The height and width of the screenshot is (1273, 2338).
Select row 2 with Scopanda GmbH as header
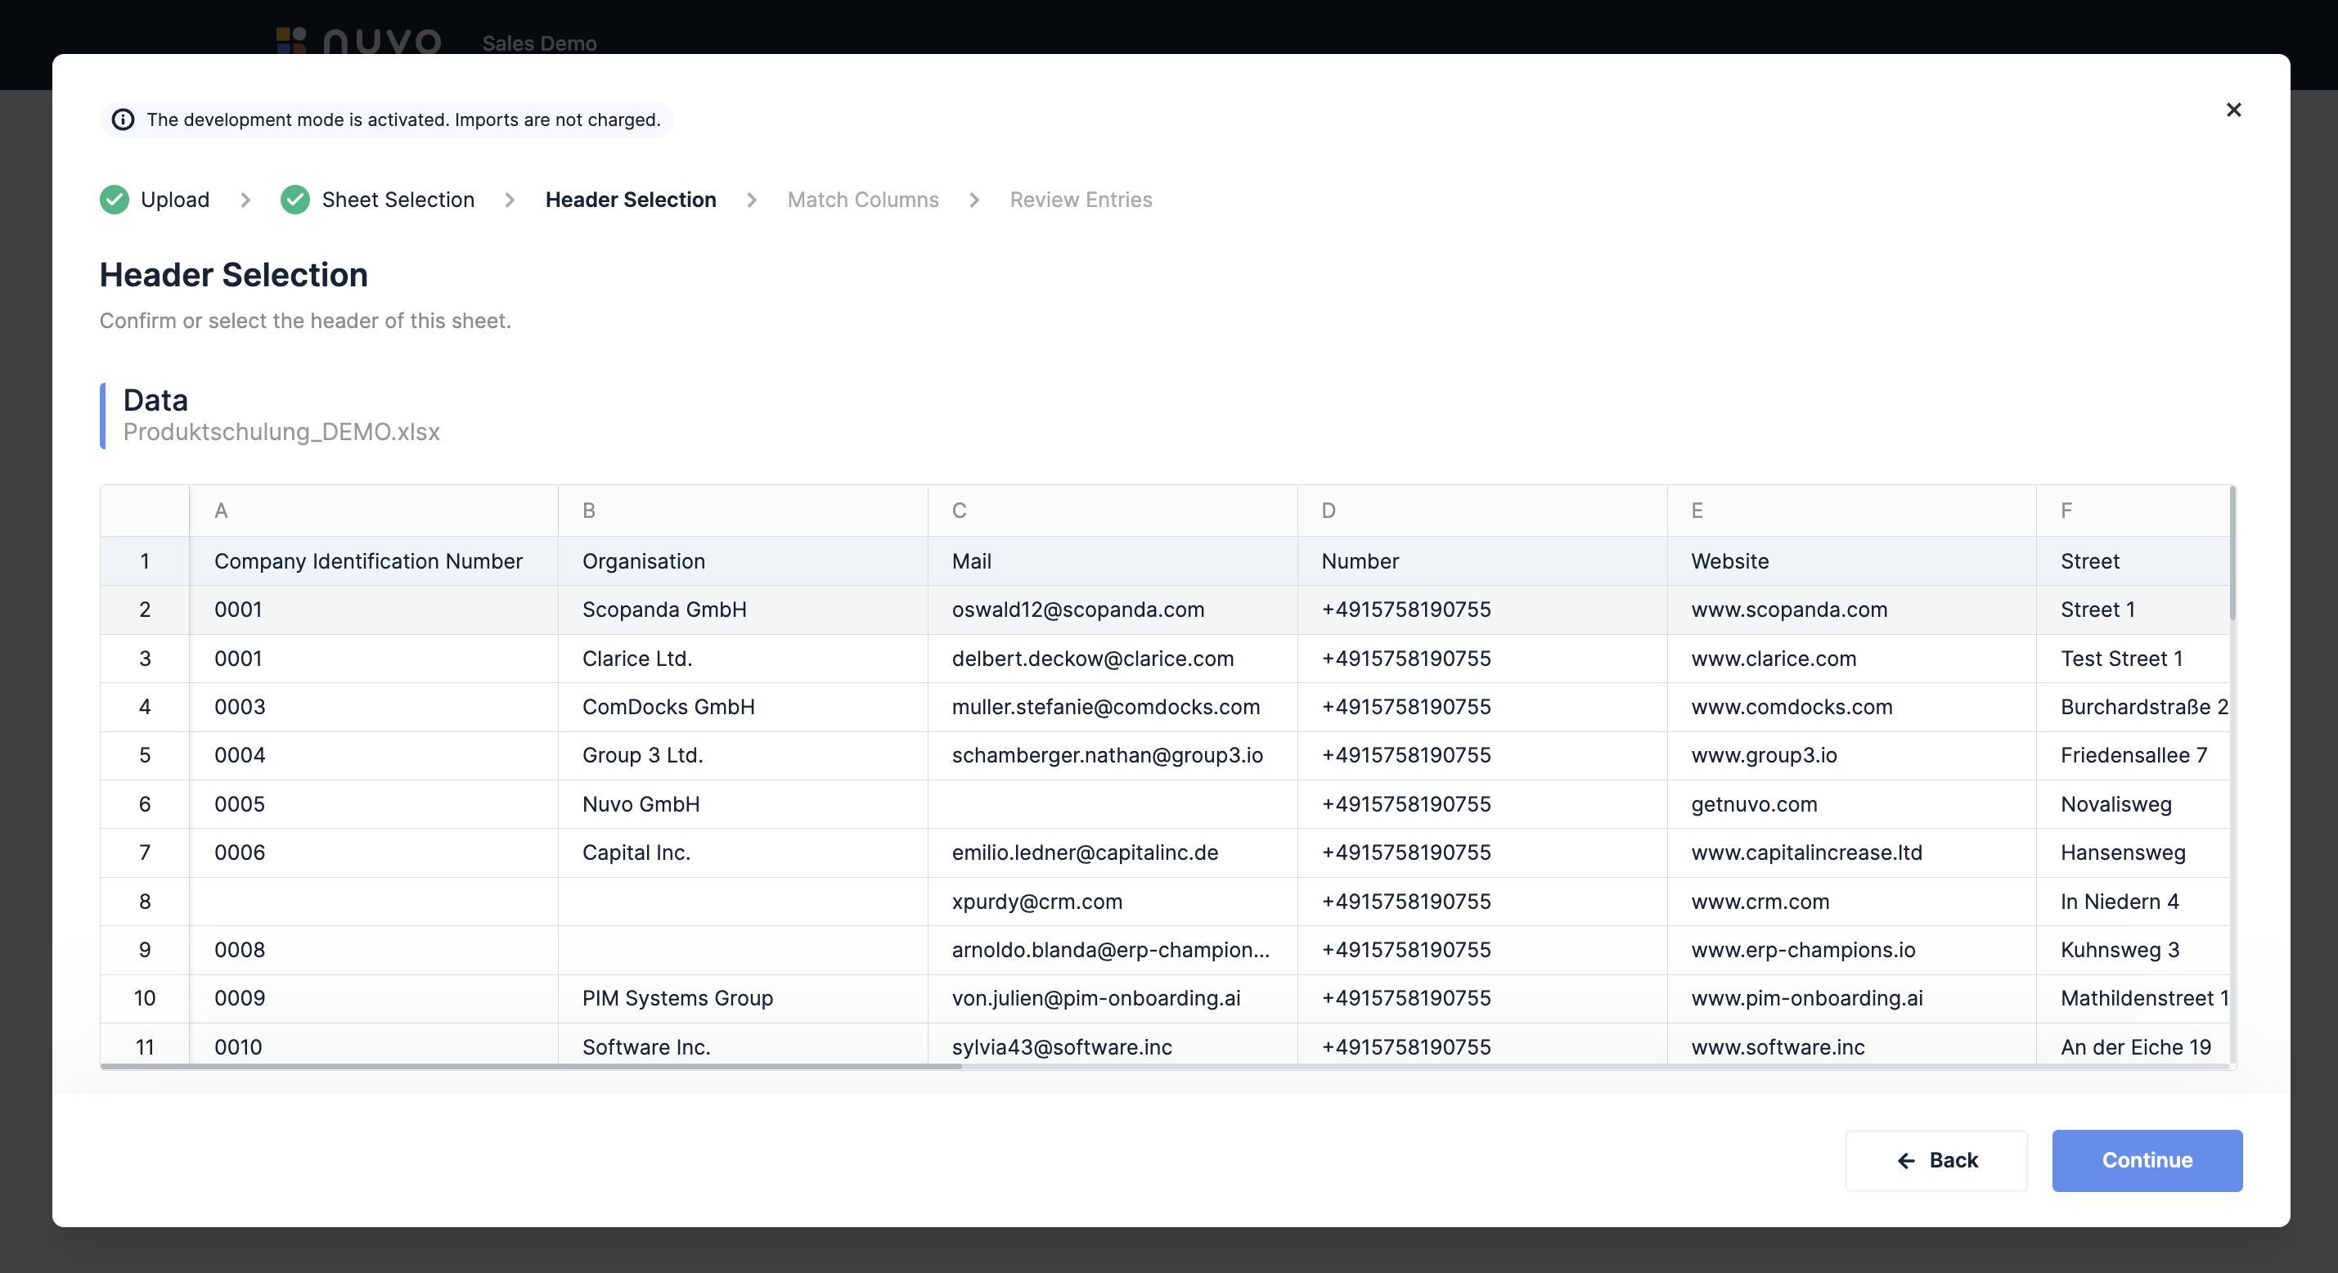pos(663,610)
